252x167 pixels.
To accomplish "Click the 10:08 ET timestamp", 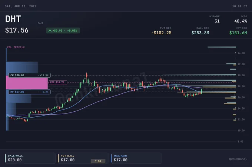I will (x=239, y=6).
